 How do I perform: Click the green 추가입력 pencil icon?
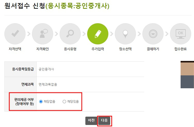coord(98,34)
